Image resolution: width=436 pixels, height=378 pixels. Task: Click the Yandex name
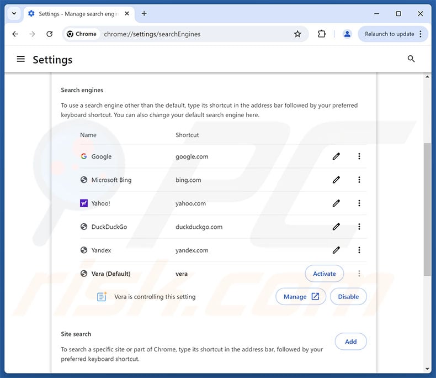[101, 250]
